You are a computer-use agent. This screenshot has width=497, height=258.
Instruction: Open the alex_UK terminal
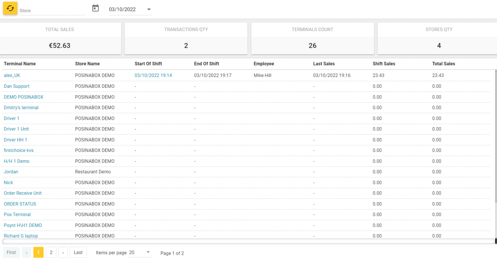click(x=12, y=75)
